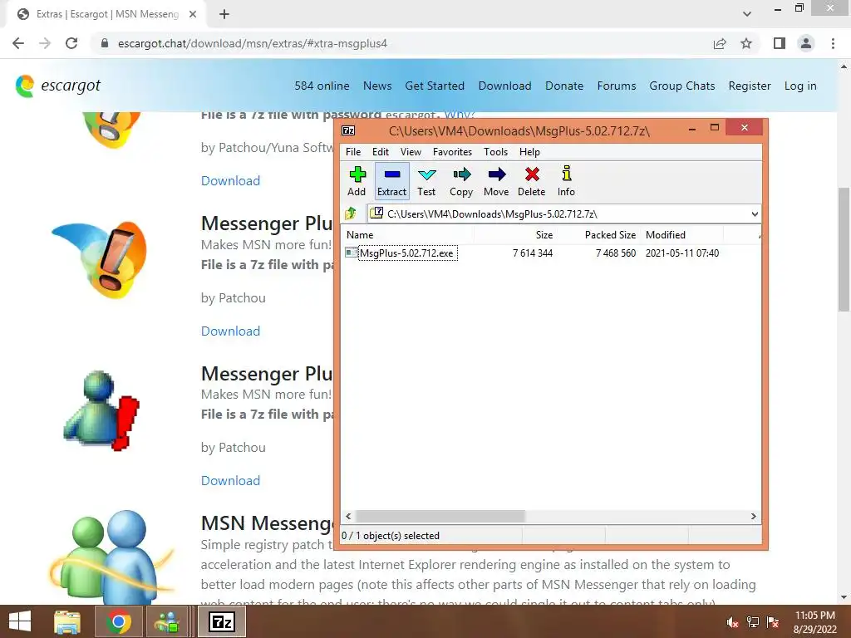Open the Help menu in 7-Zip
This screenshot has width=851, height=638.
point(529,152)
